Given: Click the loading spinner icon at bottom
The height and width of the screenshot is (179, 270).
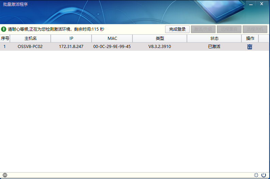Looking at the screenshot, I should coord(256,175).
